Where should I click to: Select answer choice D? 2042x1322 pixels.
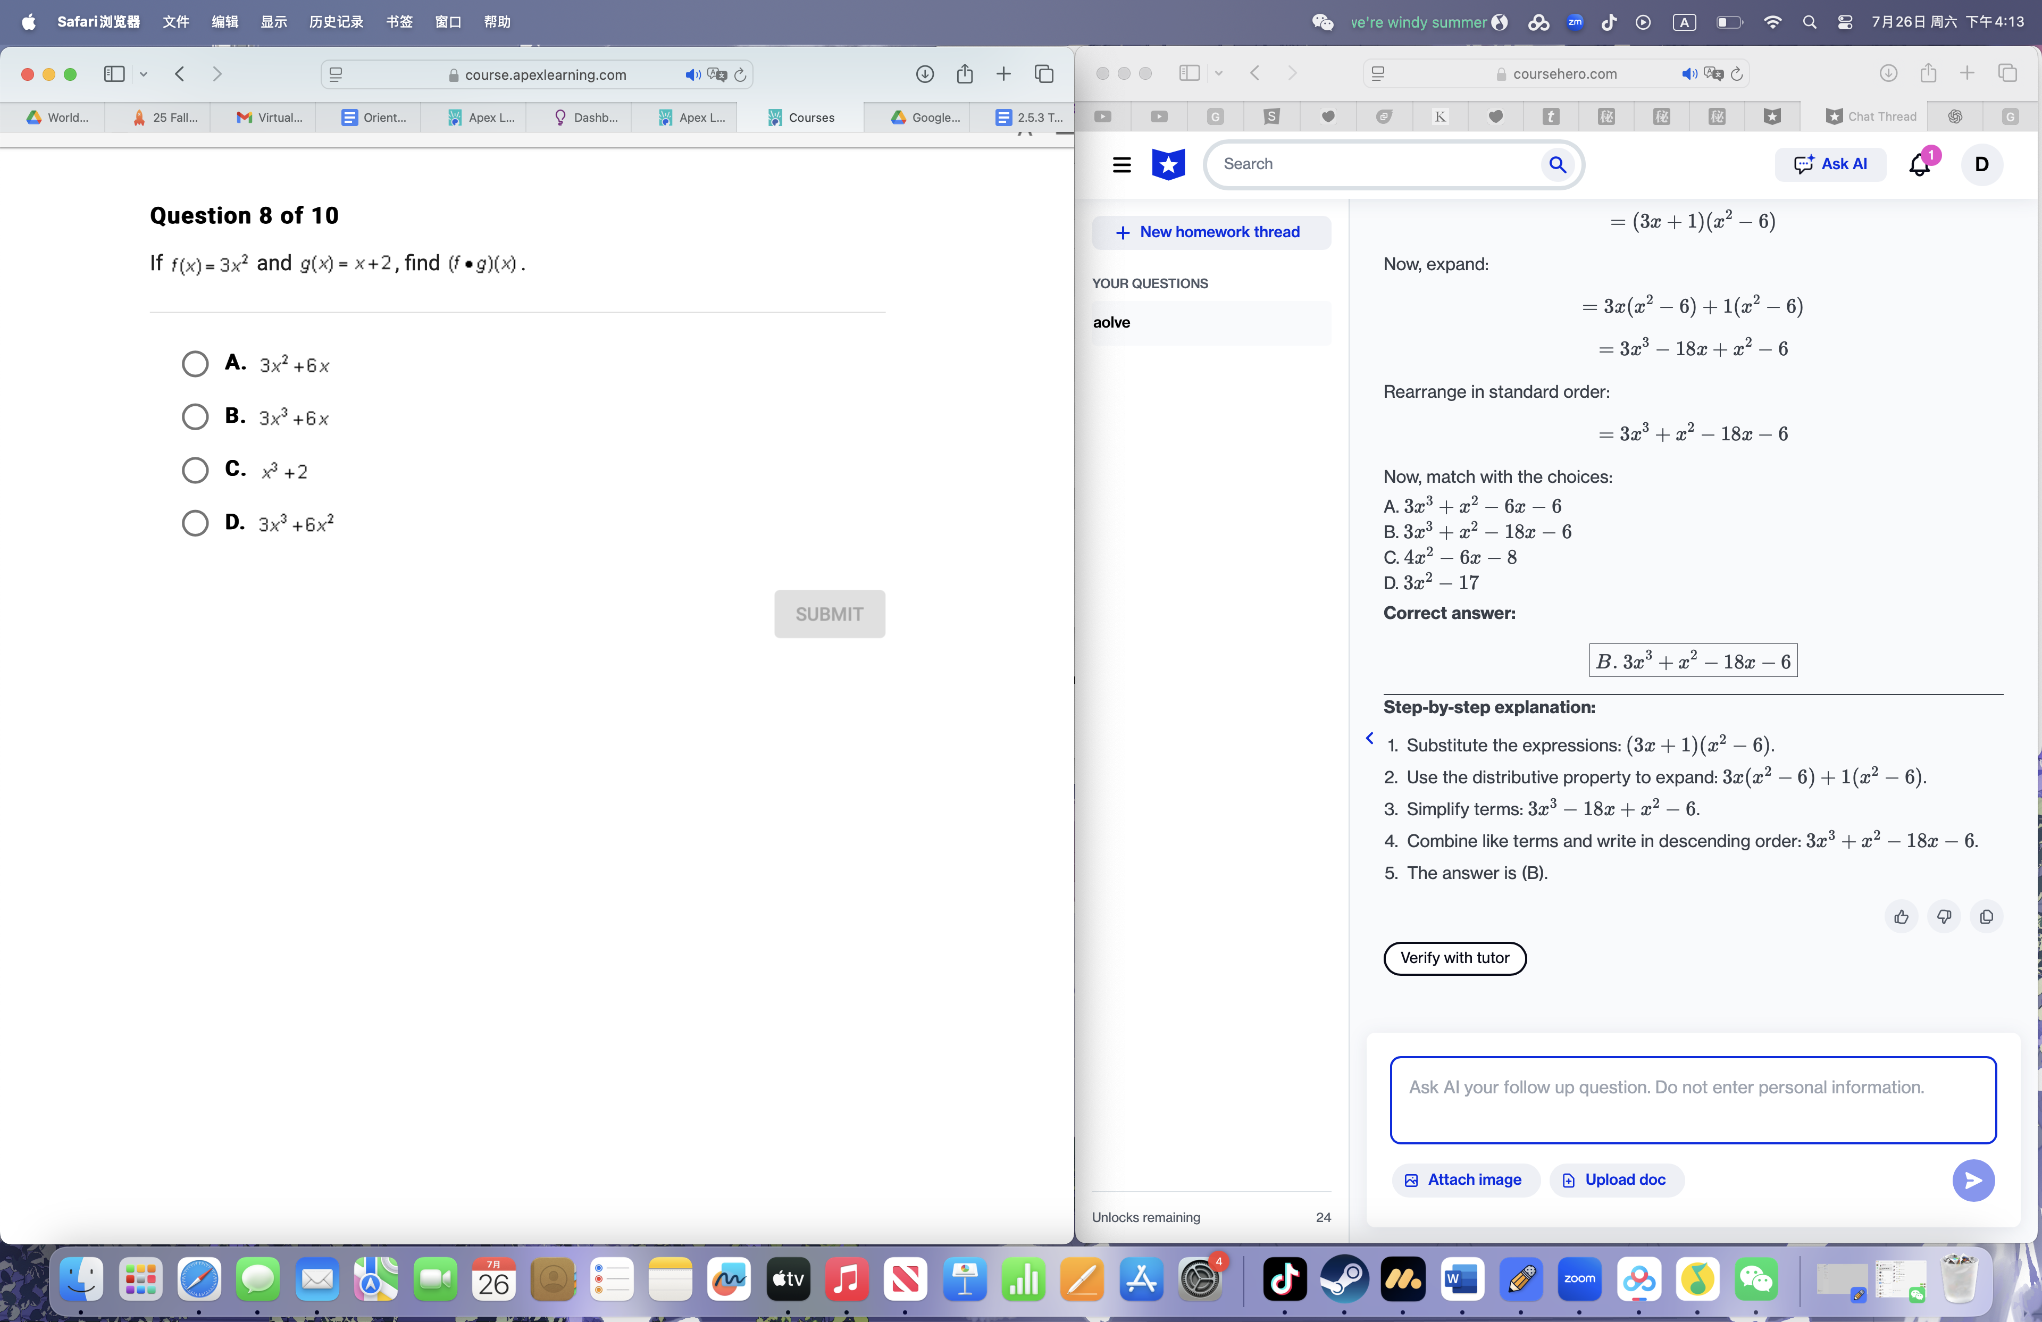tap(195, 523)
